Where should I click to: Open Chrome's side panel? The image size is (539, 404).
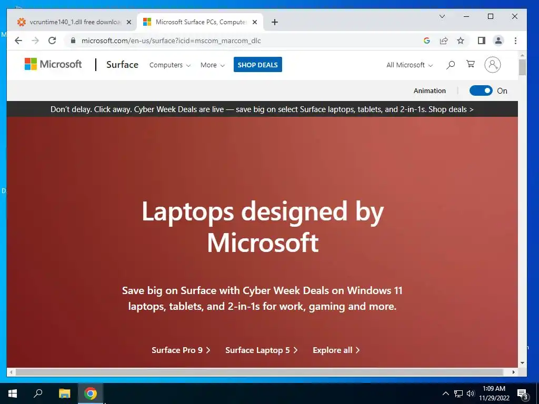click(x=481, y=41)
